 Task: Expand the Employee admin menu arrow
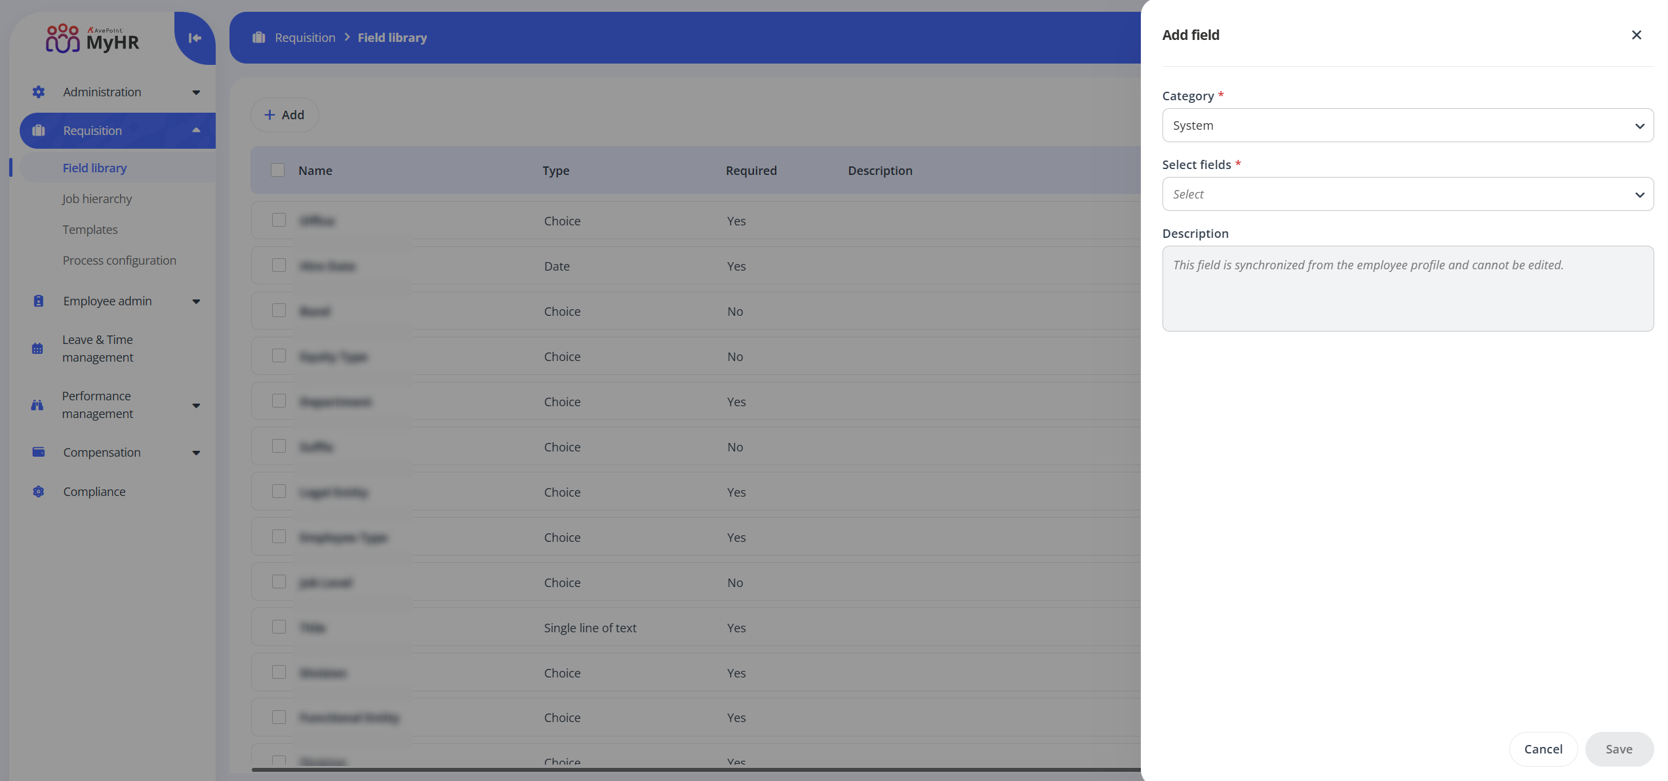click(x=196, y=301)
